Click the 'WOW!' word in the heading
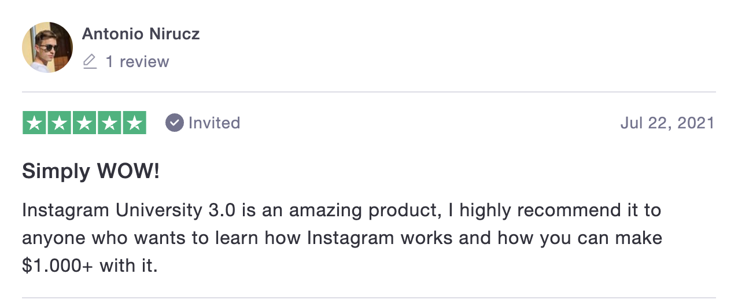Viewport: 738px width, 303px height. coord(128,171)
